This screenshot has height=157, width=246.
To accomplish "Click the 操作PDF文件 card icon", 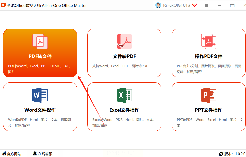I will pos(209,41).
